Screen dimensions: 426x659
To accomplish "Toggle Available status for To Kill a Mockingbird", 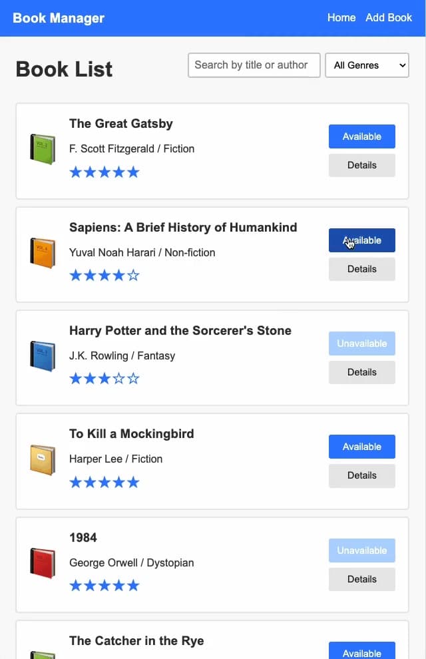I will 361,447.
